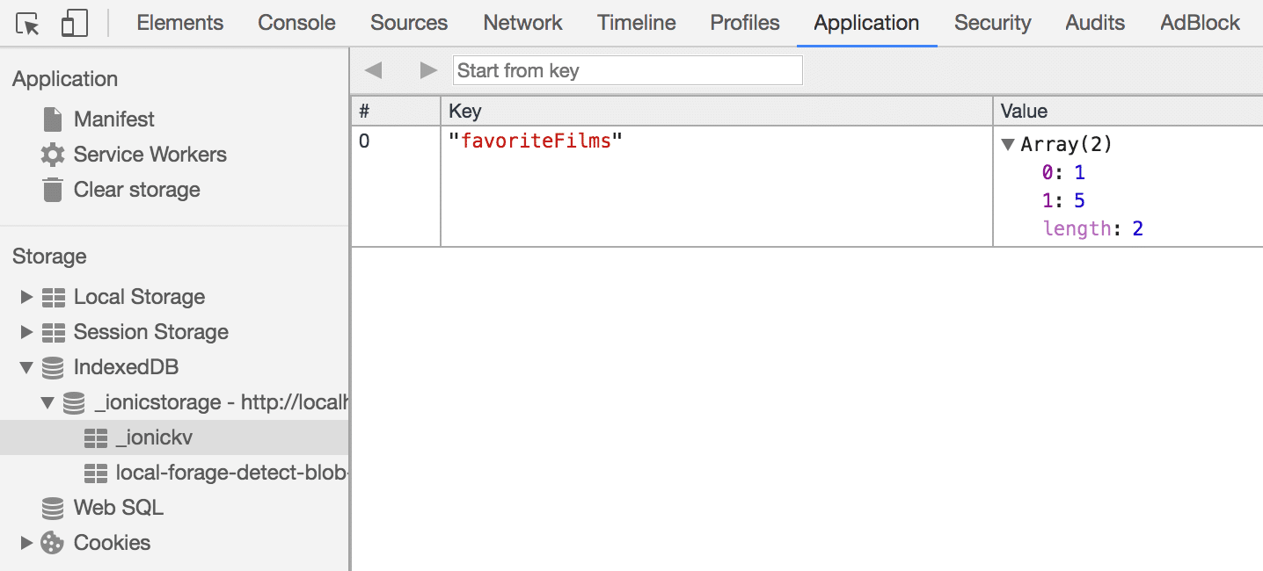Screen dimensions: 1263x571
Task: Click the Cookies icon
Action: [53, 543]
